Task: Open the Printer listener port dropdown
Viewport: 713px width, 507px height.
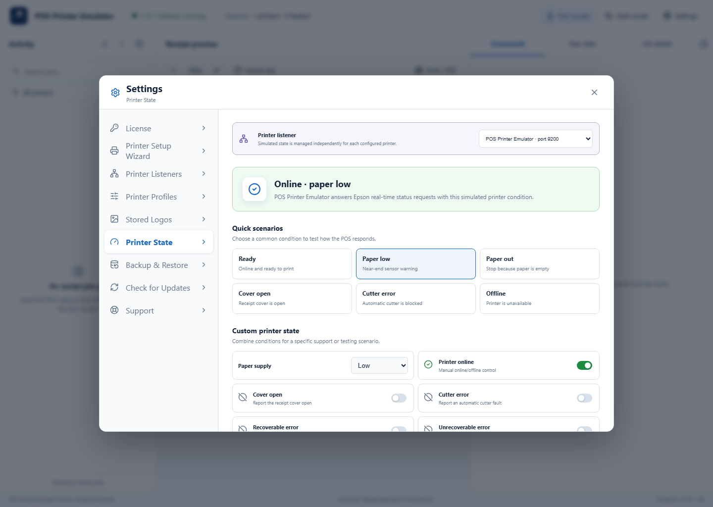Action: (x=536, y=139)
